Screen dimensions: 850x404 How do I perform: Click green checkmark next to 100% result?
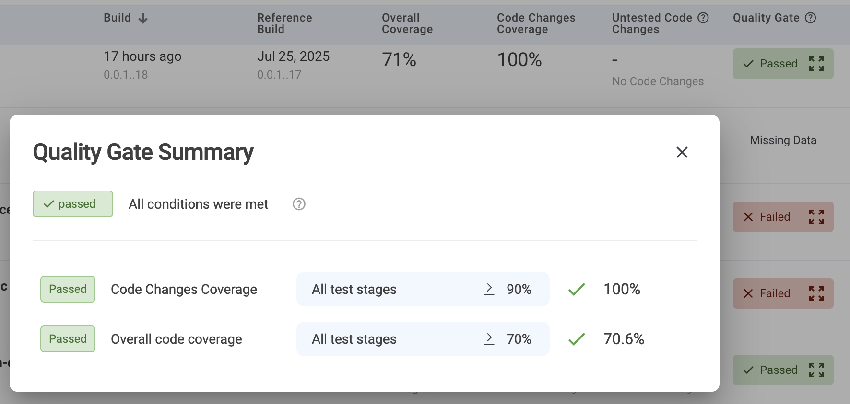point(577,290)
